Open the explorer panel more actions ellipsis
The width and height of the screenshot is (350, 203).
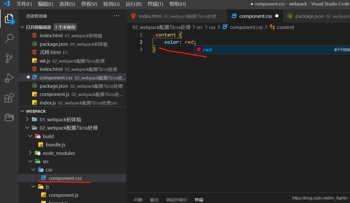(117, 16)
